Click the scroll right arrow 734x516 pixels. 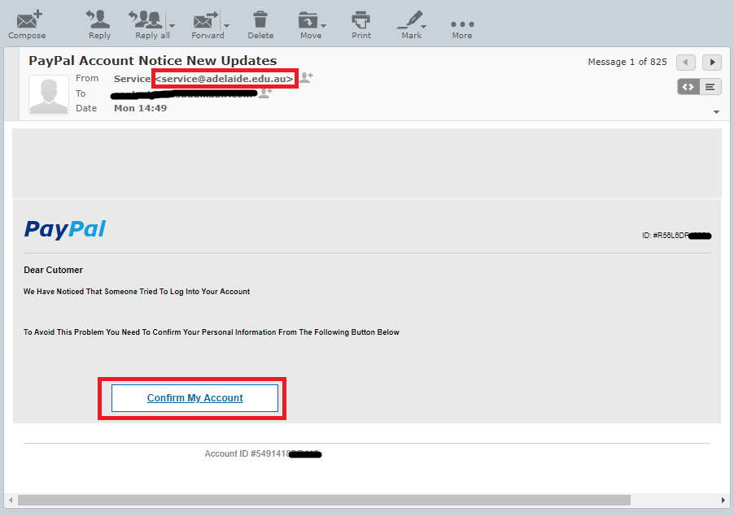tap(723, 500)
